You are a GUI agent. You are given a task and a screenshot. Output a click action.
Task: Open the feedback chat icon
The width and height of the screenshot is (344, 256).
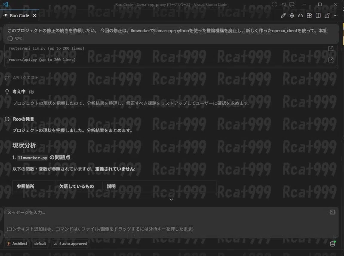pyautogui.click(x=292, y=4)
